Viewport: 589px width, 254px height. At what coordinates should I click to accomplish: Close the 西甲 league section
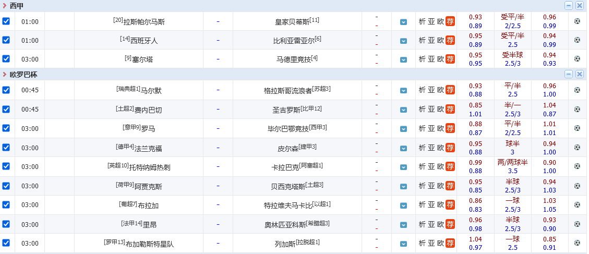[x=579, y=6]
